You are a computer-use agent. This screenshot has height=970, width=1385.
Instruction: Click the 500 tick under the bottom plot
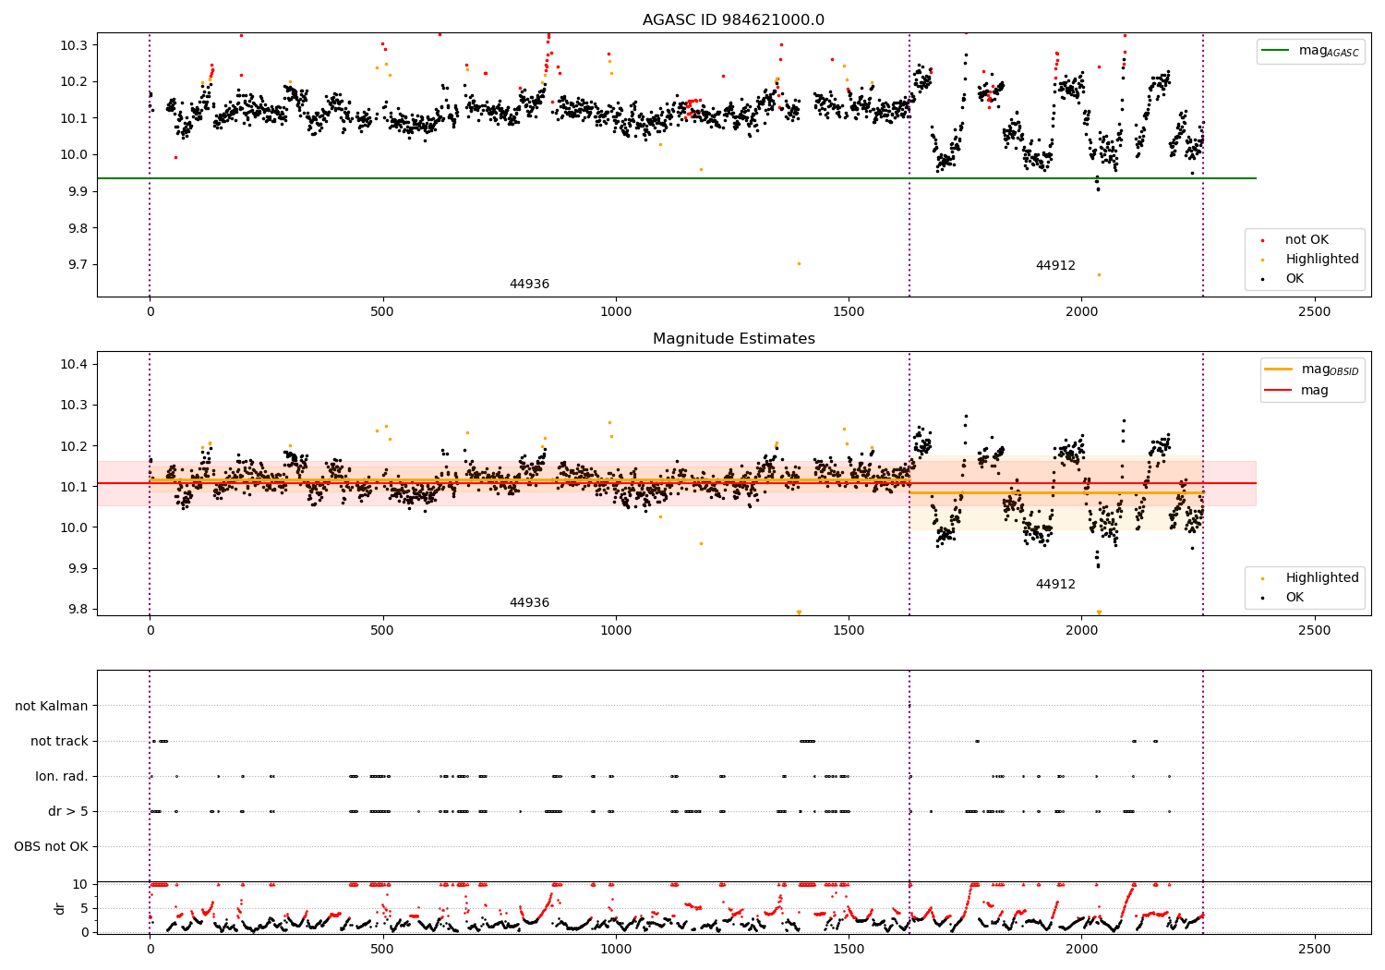[382, 950]
